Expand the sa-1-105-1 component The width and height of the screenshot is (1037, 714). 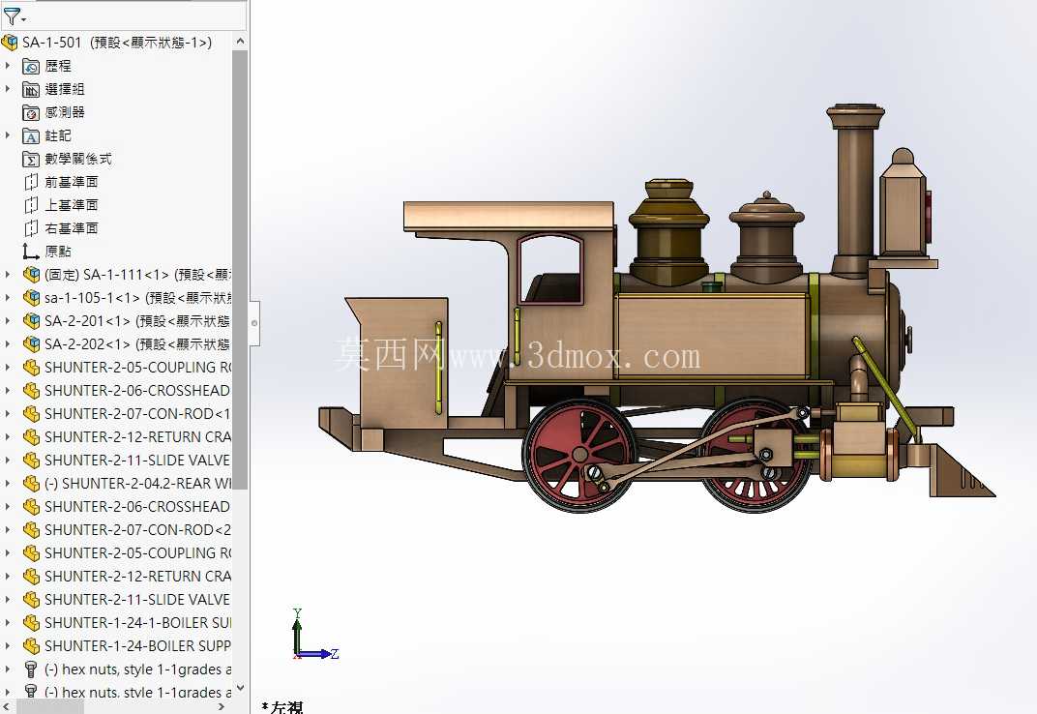(x=8, y=298)
